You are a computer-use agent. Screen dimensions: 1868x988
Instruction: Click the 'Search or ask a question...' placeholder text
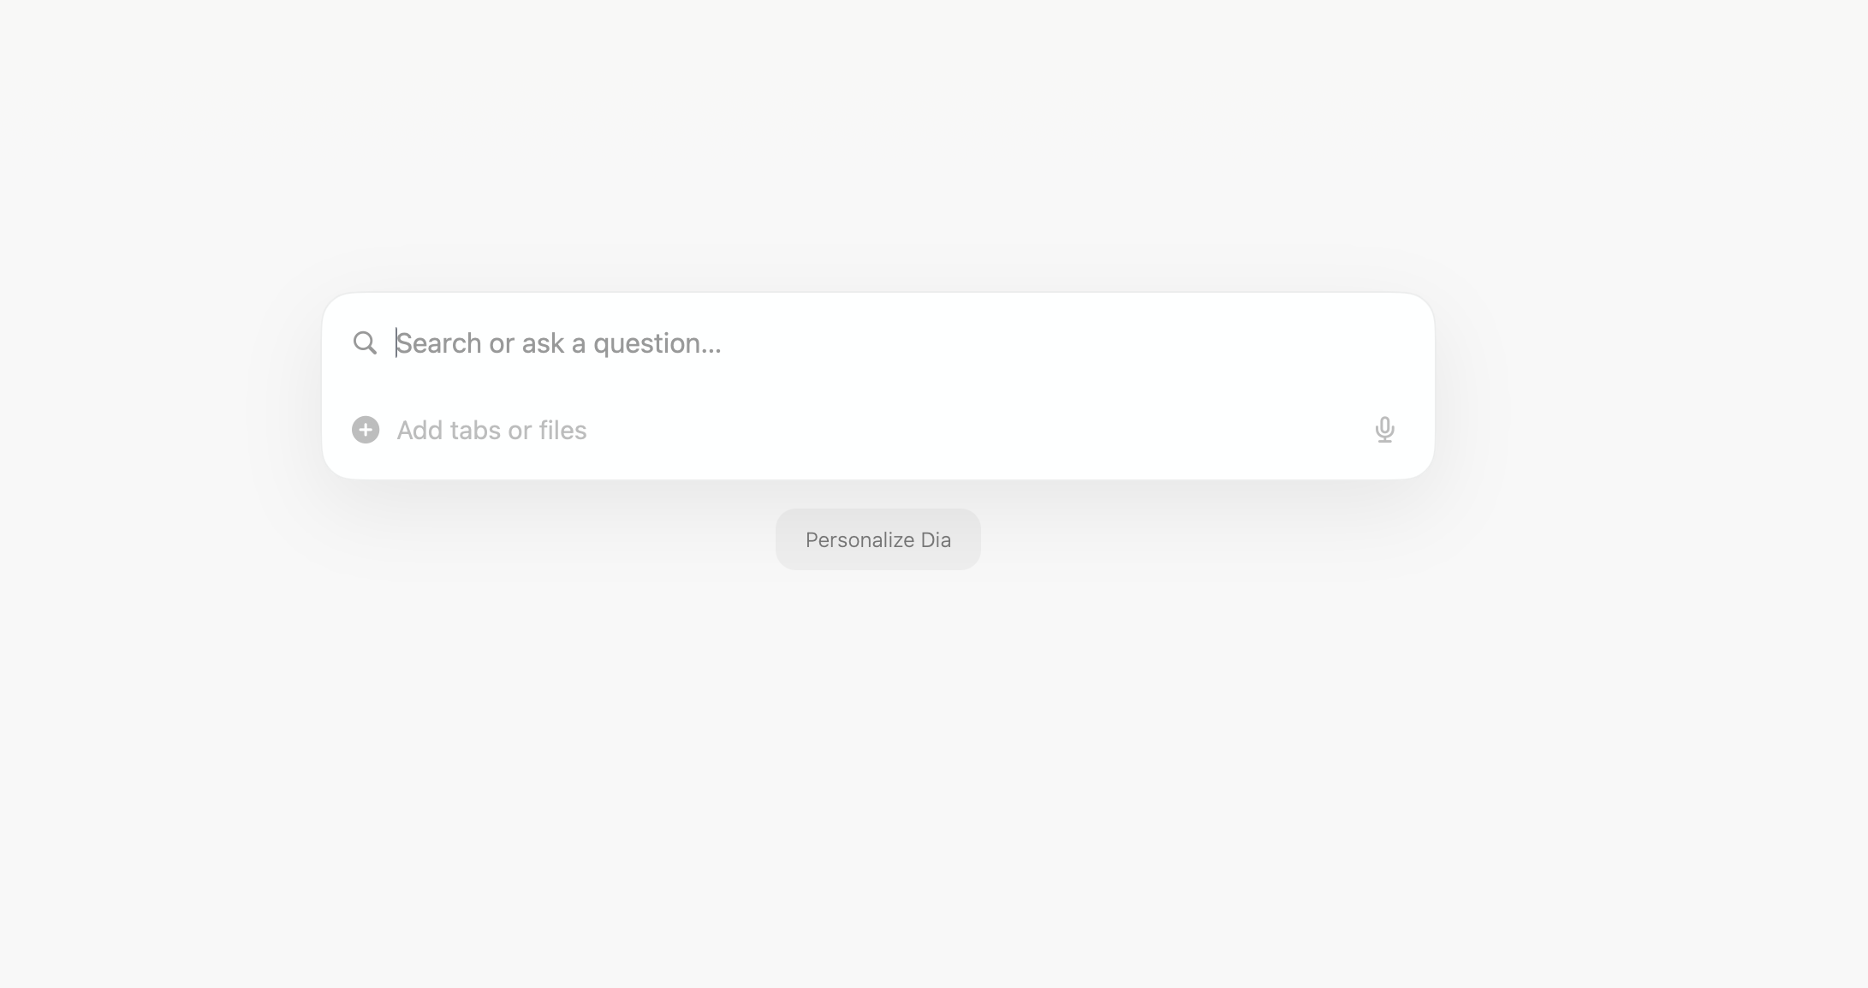559,343
